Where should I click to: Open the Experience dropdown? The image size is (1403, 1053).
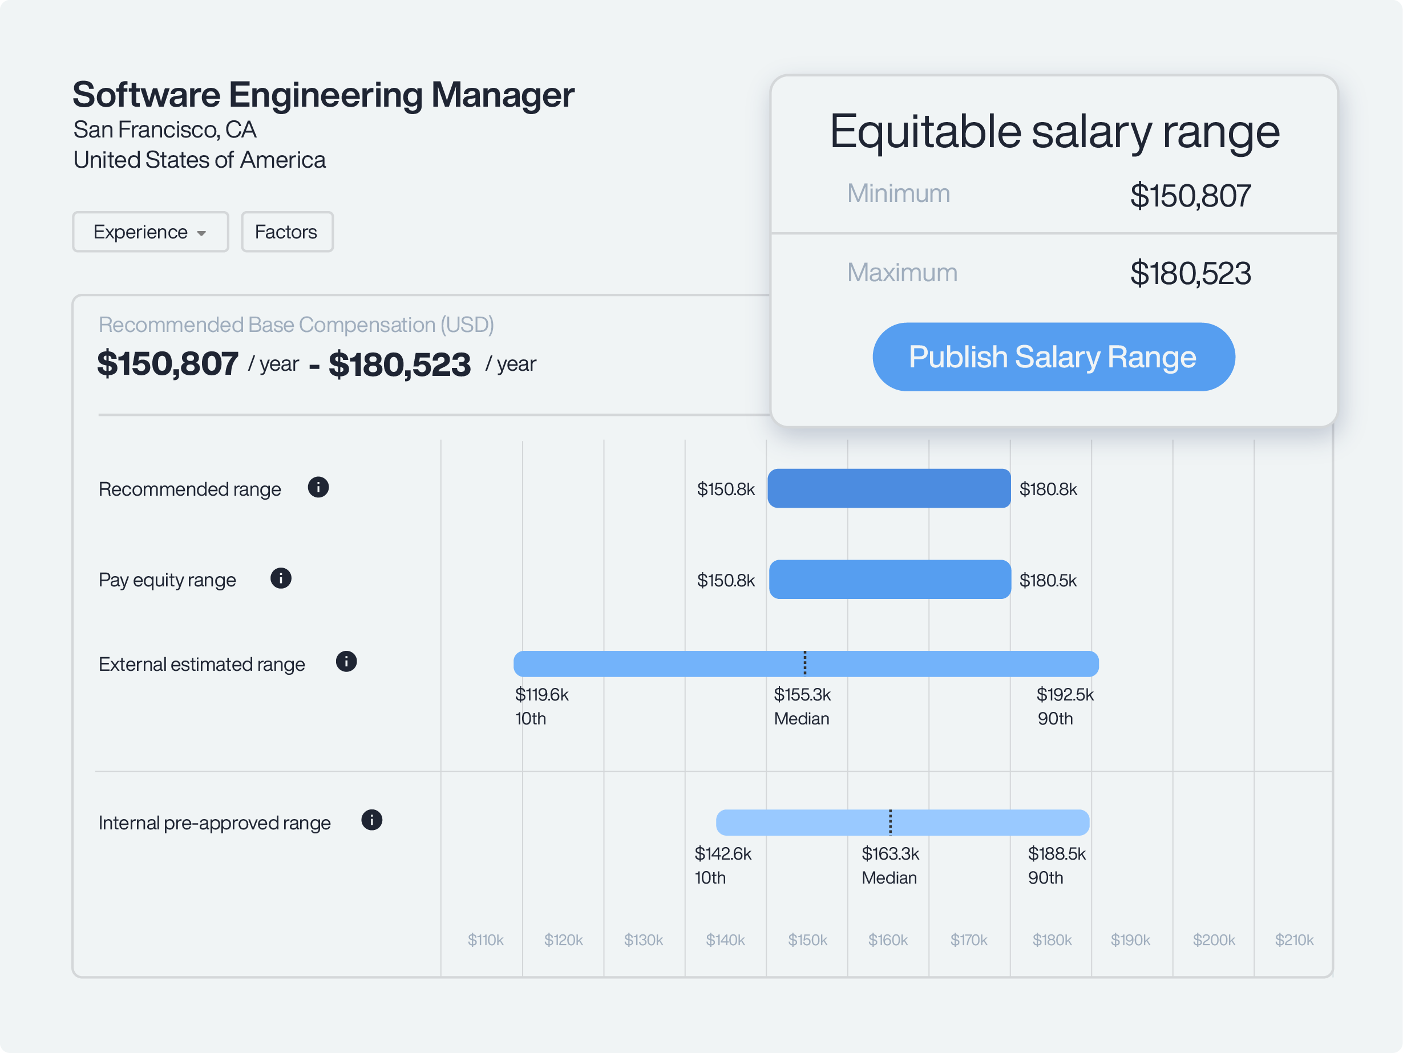[149, 232]
